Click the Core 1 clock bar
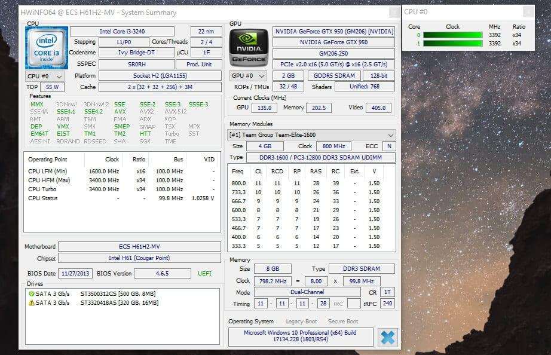The width and height of the screenshot is (551, 355). tap(452, 43)
